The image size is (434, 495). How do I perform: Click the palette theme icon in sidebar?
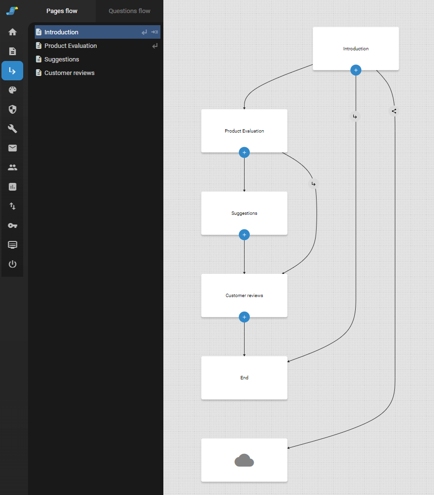click(13, 90)
